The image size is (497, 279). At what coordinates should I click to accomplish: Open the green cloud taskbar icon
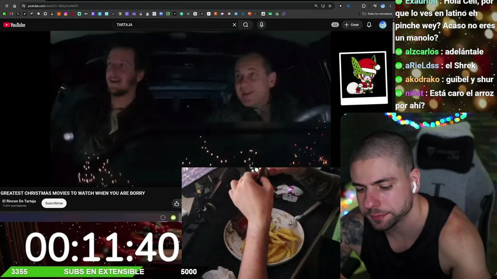pos(173,218)
